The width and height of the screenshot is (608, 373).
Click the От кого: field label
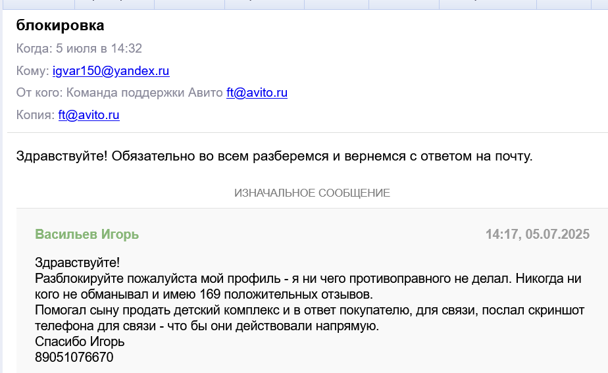tap(39, 93)
